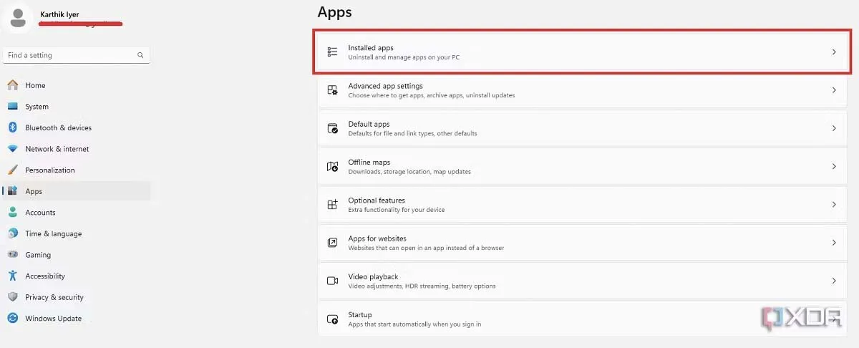This screenshot has width=859, height=348.
Task: Click the Startup apps icon
Action: [x=332, y=319]
